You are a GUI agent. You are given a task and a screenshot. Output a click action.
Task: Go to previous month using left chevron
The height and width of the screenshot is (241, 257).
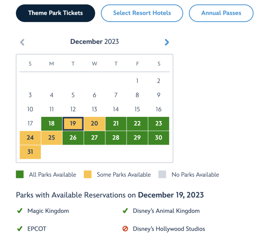[22, 42]
